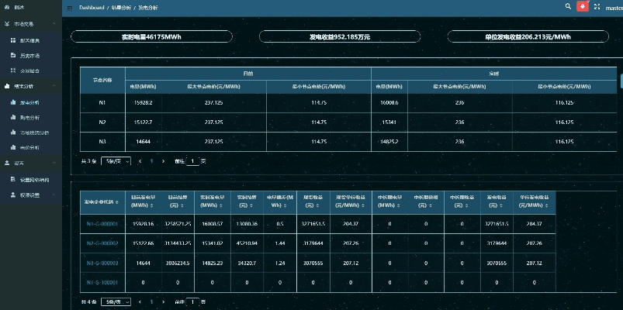The width and height of the screenshot is (623, 310).
Task: Sort by 电量偏差 column header
Action: tap(279, 201)
